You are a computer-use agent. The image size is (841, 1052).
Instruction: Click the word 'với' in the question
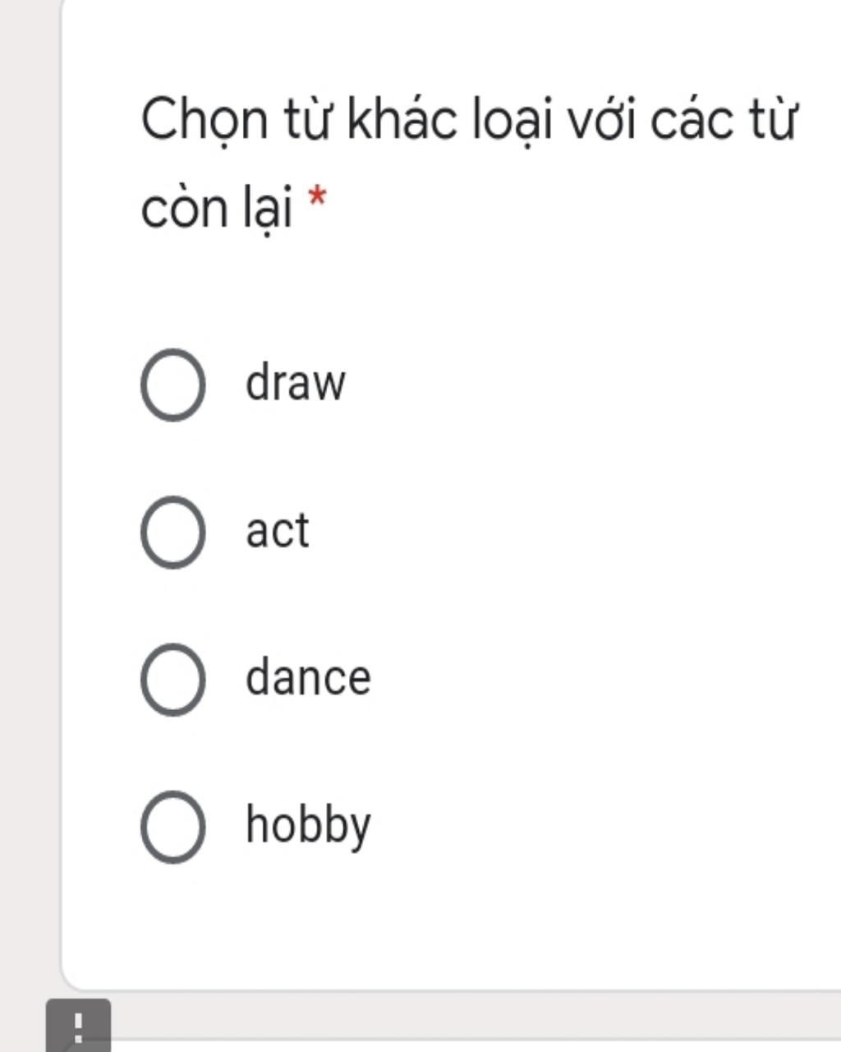click(x=600, y=121)
